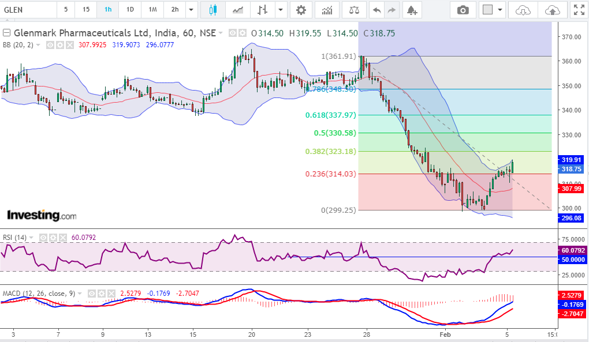Screen dimensions: 589x342
Task: Collapse the chart legend minus box
Action: coord(6,33)
